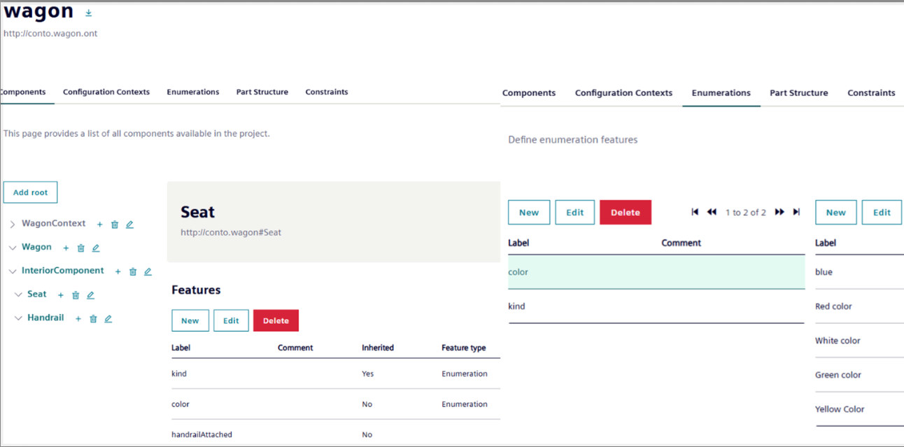Collapse the InteriorComponent tree node
This screenshot has height=447, width=904.
pos(13,271)
